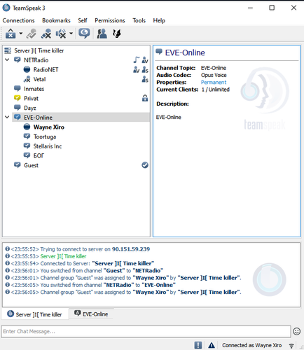Select the Wayne Xiro client
The image size is (304, 350).
coord(48,127)
